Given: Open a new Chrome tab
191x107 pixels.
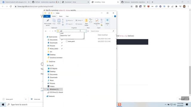Looking at the screenshot, I should (153, 2).
